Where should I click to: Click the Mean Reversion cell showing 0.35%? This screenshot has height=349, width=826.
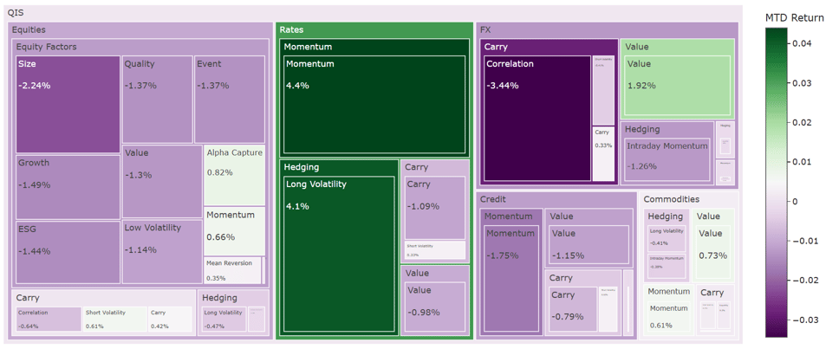pos(232,270)
